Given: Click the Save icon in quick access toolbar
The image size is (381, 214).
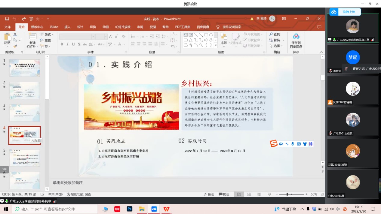Looking at the screenshot, I should tap(7, 19).
